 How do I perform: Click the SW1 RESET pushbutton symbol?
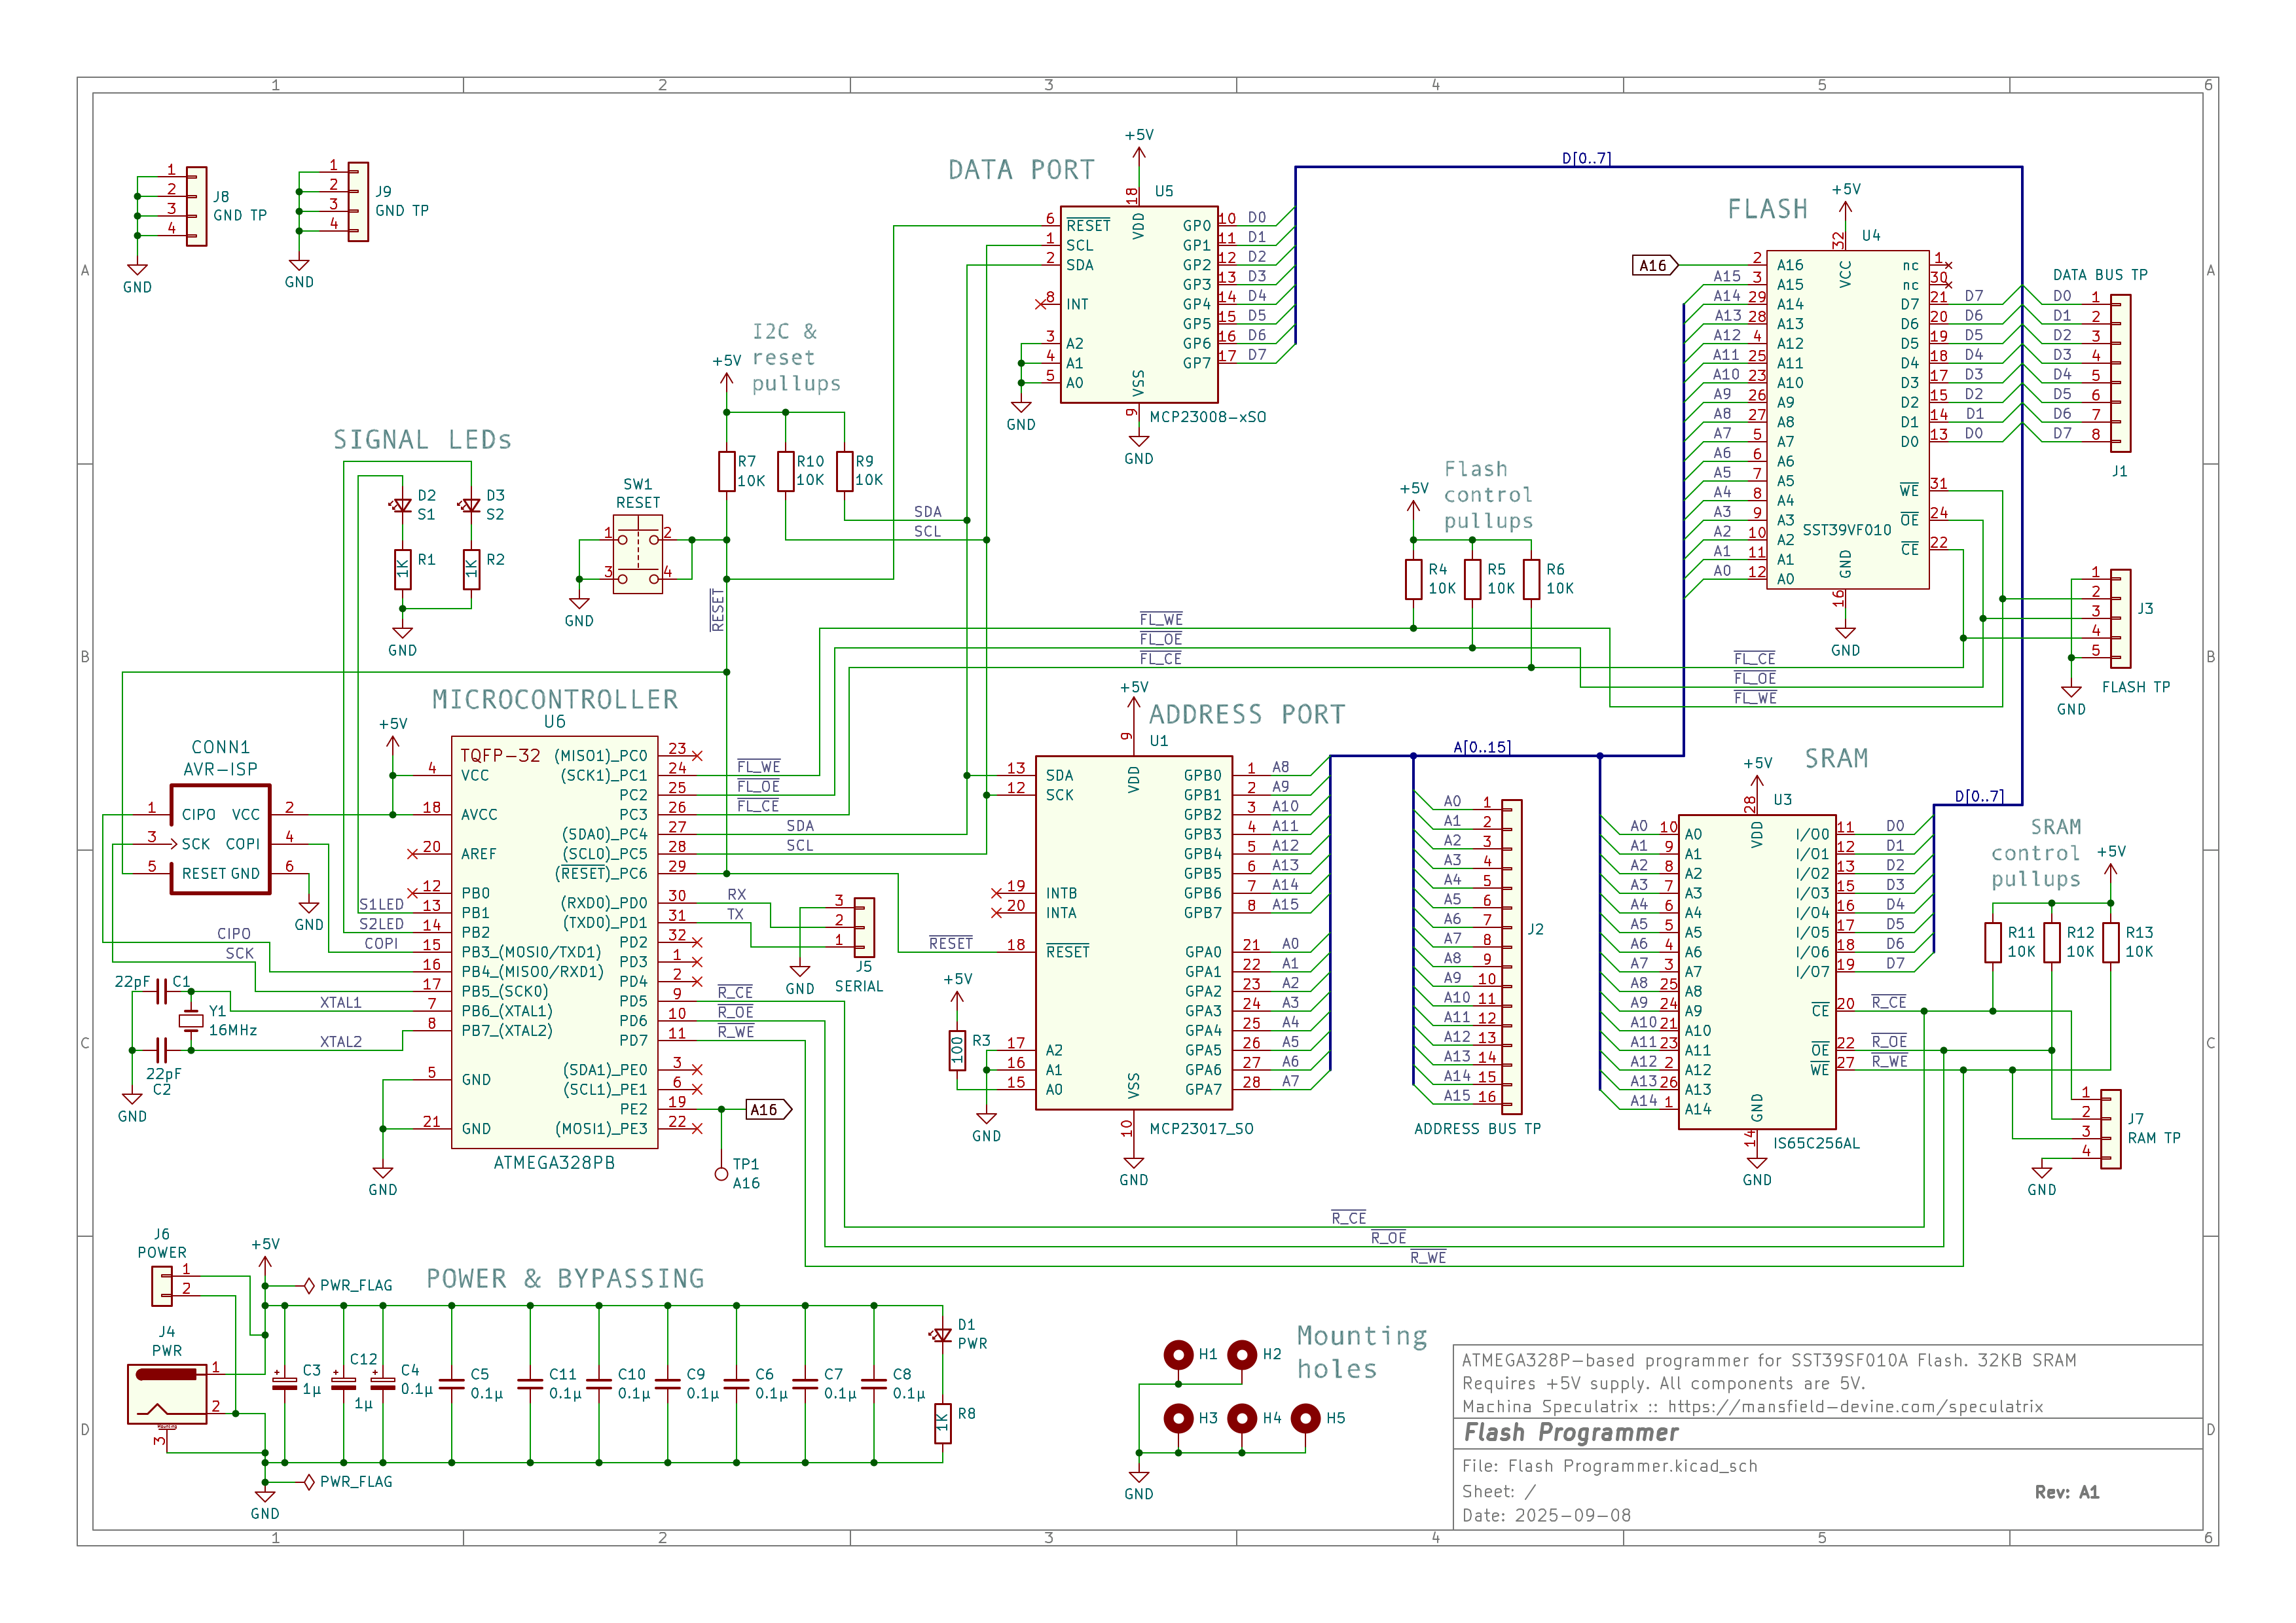[x=638, y=555]
